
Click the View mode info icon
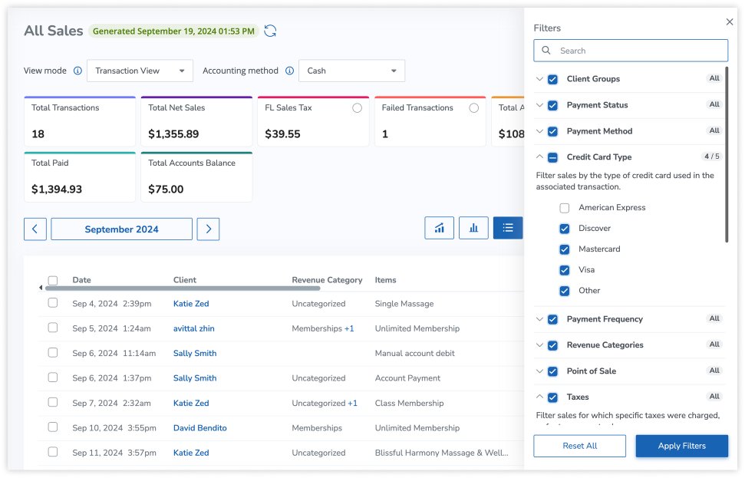[77, 71]
